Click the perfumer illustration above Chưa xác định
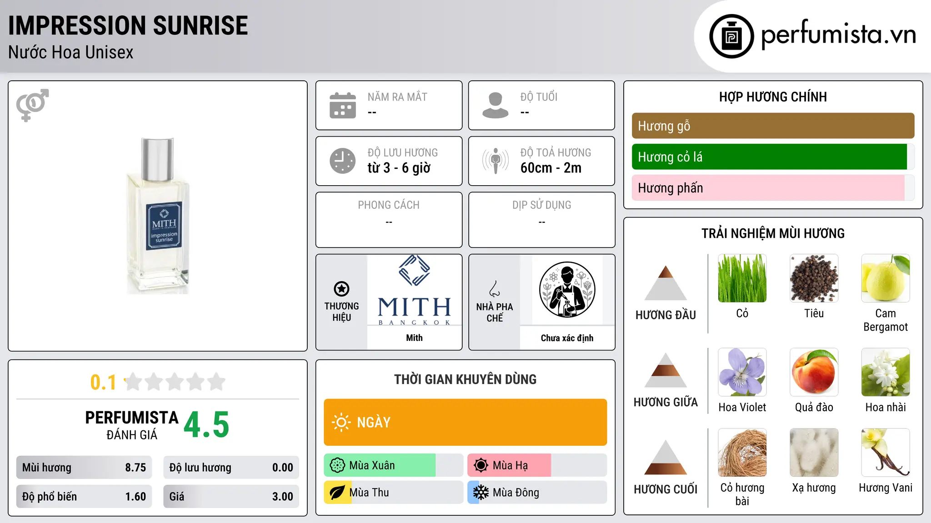This screenshot has height=523, width=931. (x=567, y=290)
